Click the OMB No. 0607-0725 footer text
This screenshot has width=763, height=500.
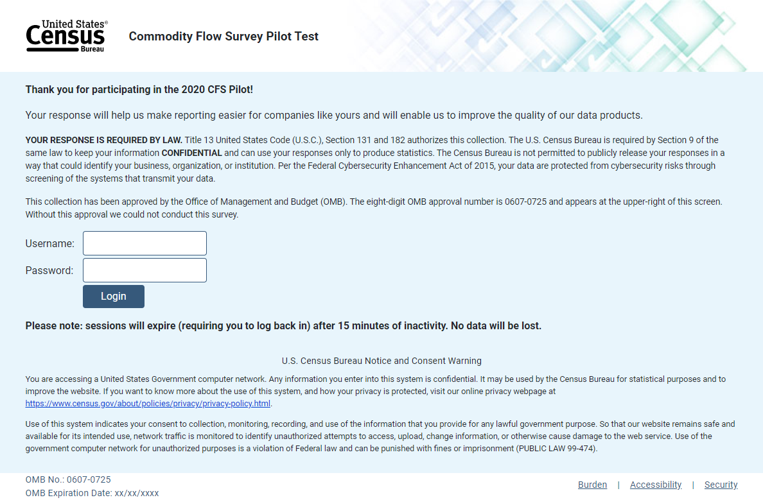click(x=68, y=479)
